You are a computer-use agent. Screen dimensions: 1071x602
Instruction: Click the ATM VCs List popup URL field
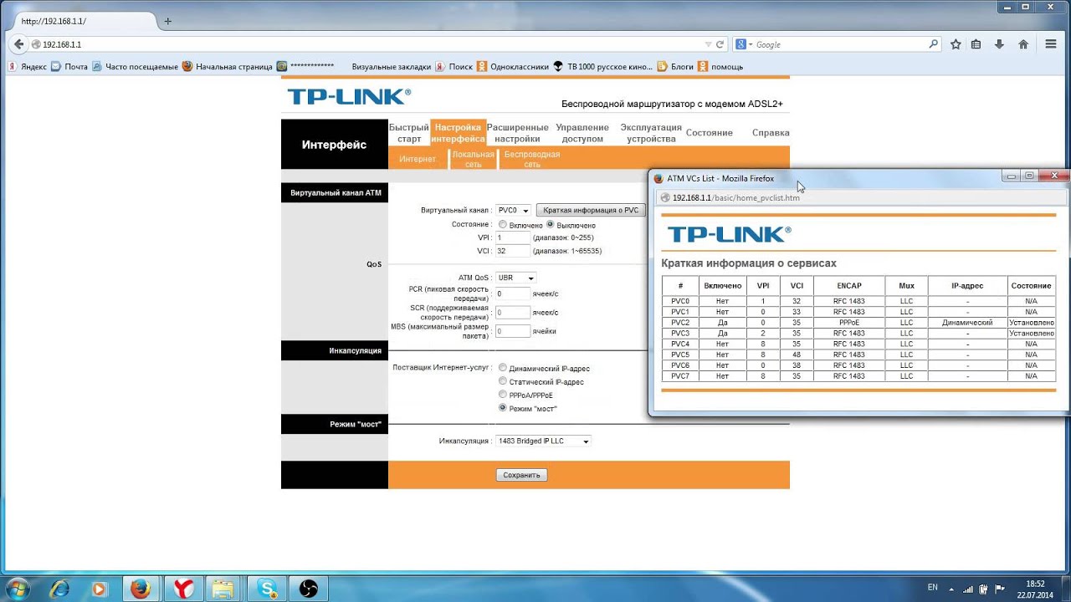[862, 197]
